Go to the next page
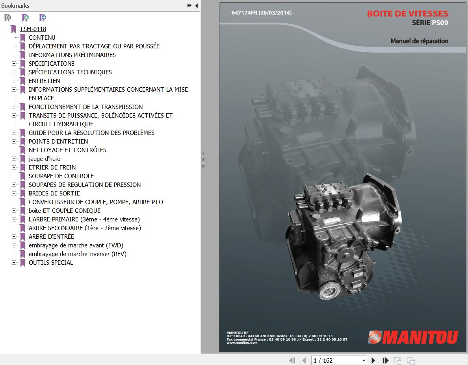The image size is (468, 365). click(x=373, y=361)
